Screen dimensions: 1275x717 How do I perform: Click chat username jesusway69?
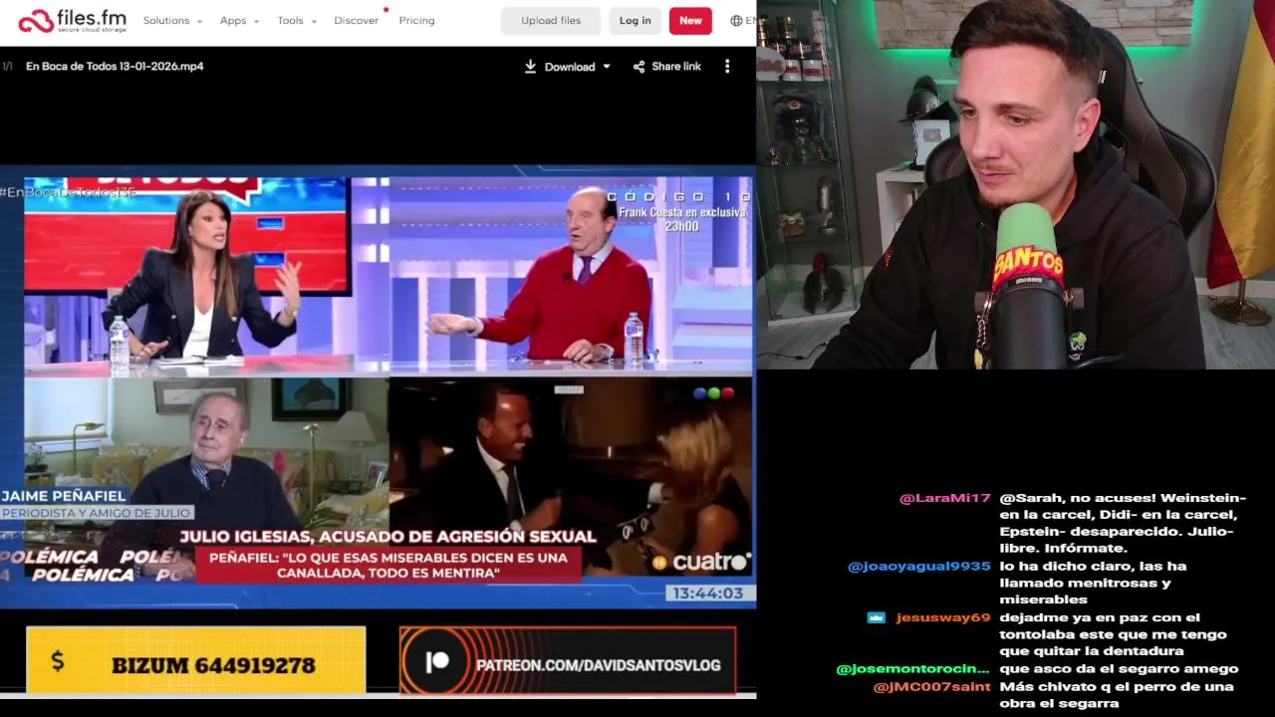[943, 618]
